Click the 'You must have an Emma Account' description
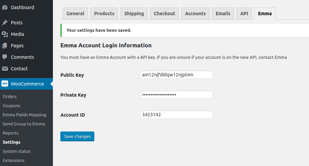 point(173,57)
